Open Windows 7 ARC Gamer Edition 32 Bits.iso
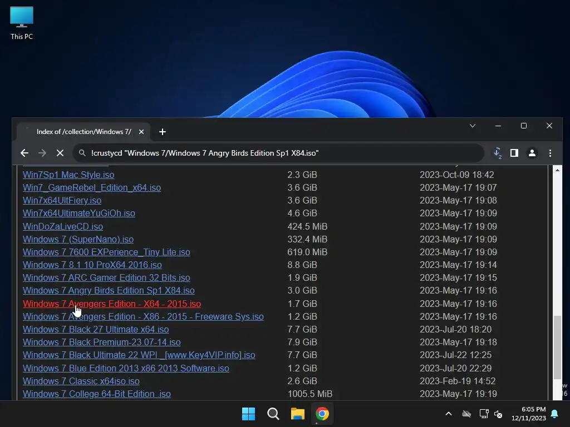Image resolution: width=570 pixels, height=427 pixels. click(x=106, y=278)
